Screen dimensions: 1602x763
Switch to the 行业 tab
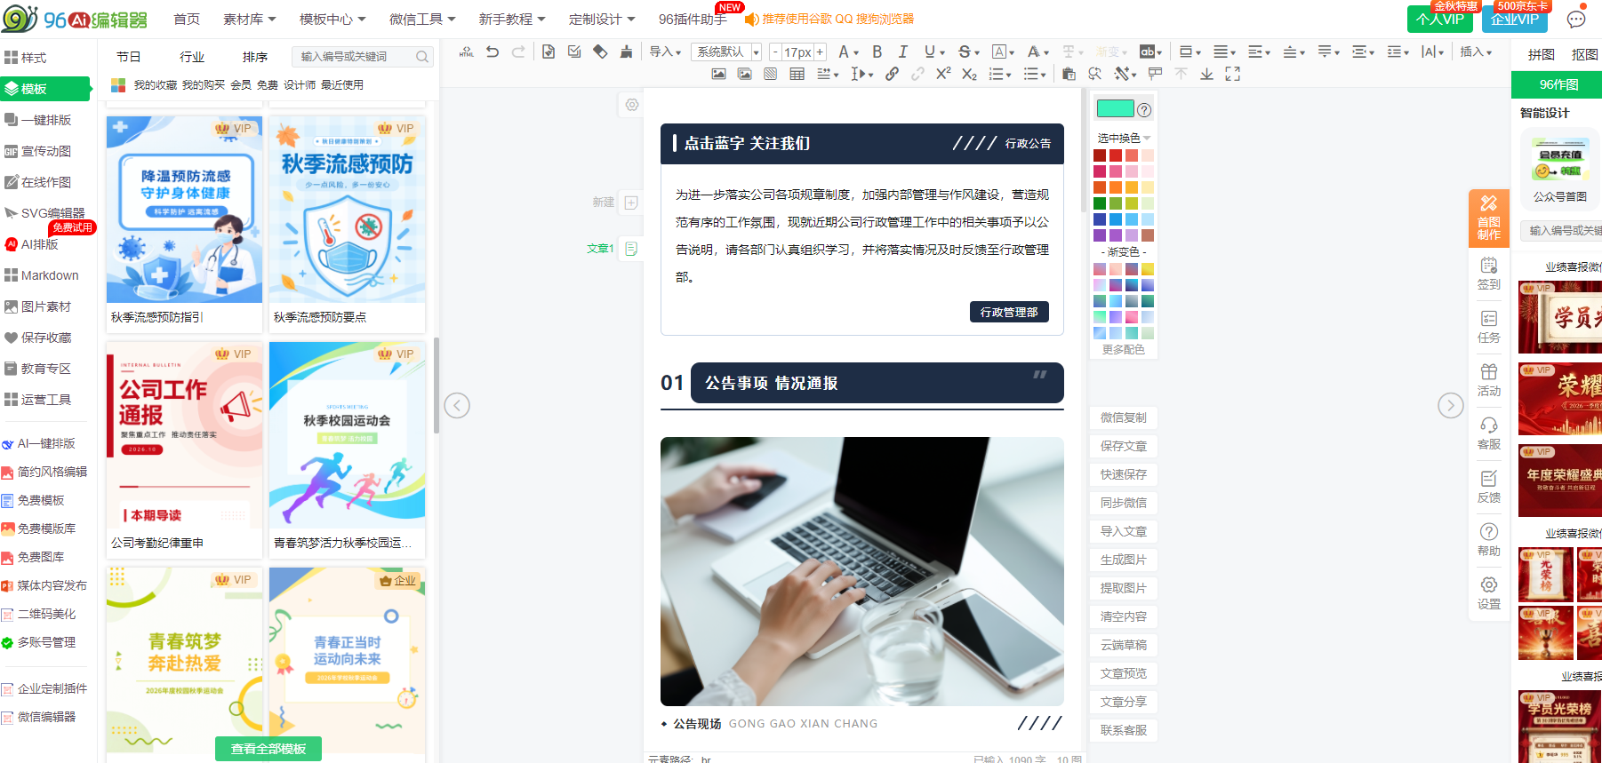pyautogui.click(x=192, y=57)
